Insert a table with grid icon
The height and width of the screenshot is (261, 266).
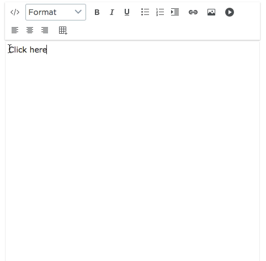tap(63, 30)
